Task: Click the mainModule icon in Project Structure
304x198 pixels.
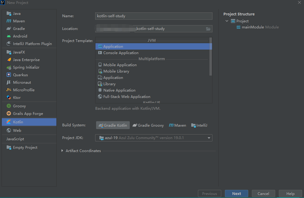Action: 239,27
